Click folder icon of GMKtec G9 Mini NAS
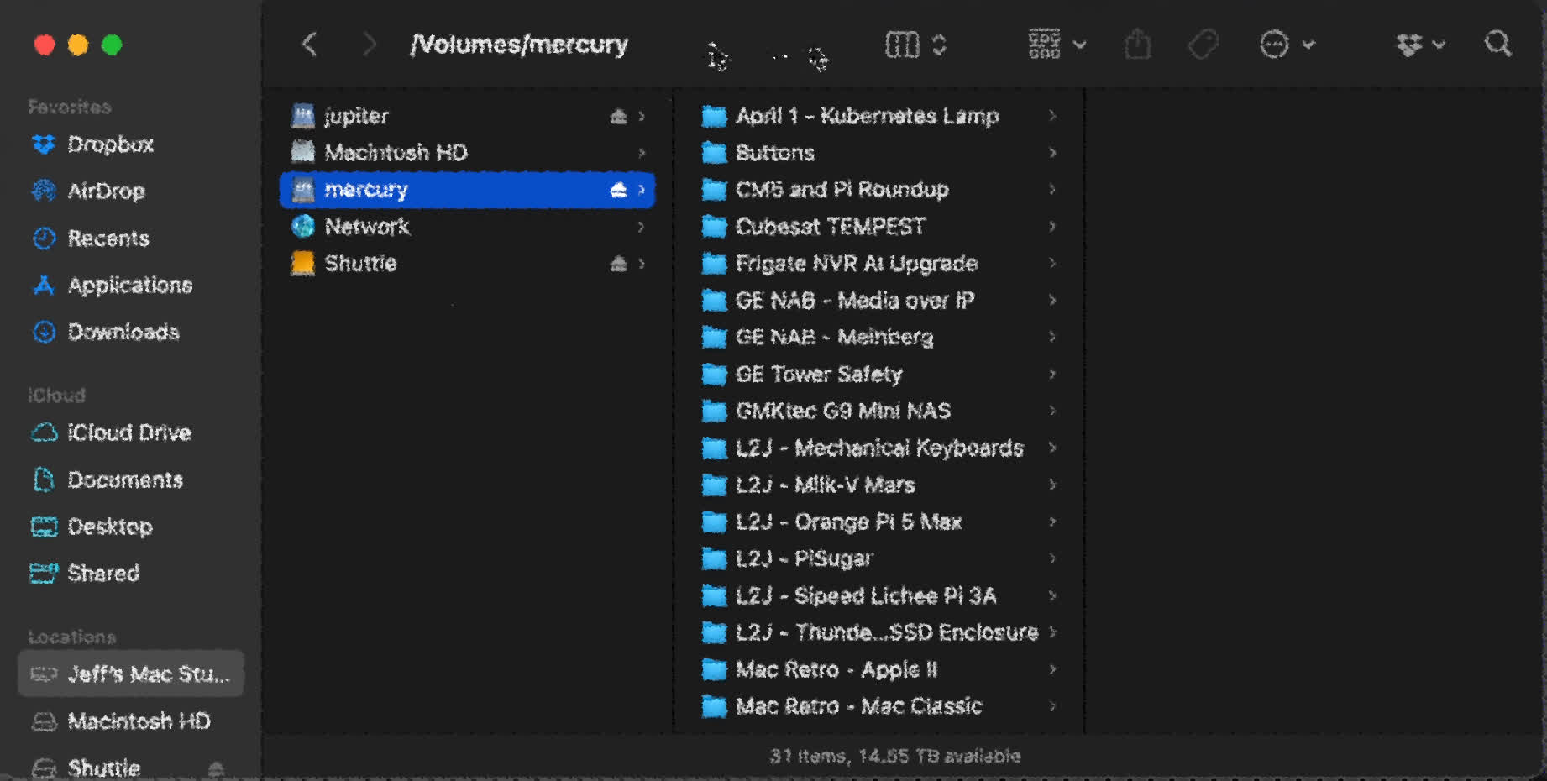This screenshot has height=781, width=1547. coord(714,411)
